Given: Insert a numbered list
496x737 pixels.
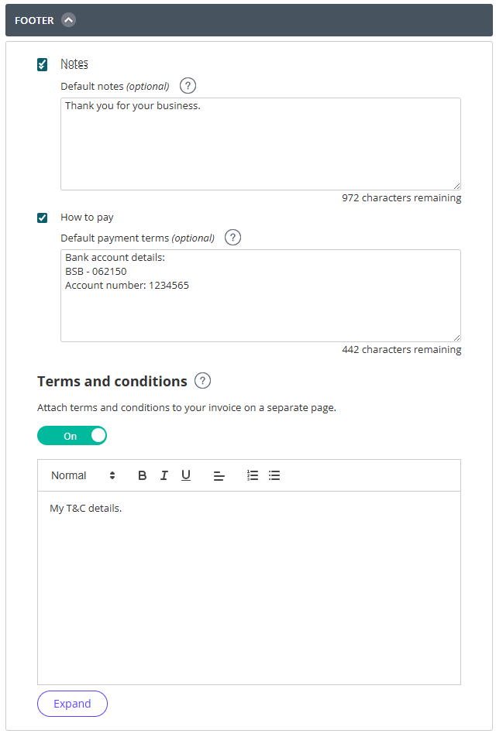Looking at the screenshot, I should [x=252, y=475].
